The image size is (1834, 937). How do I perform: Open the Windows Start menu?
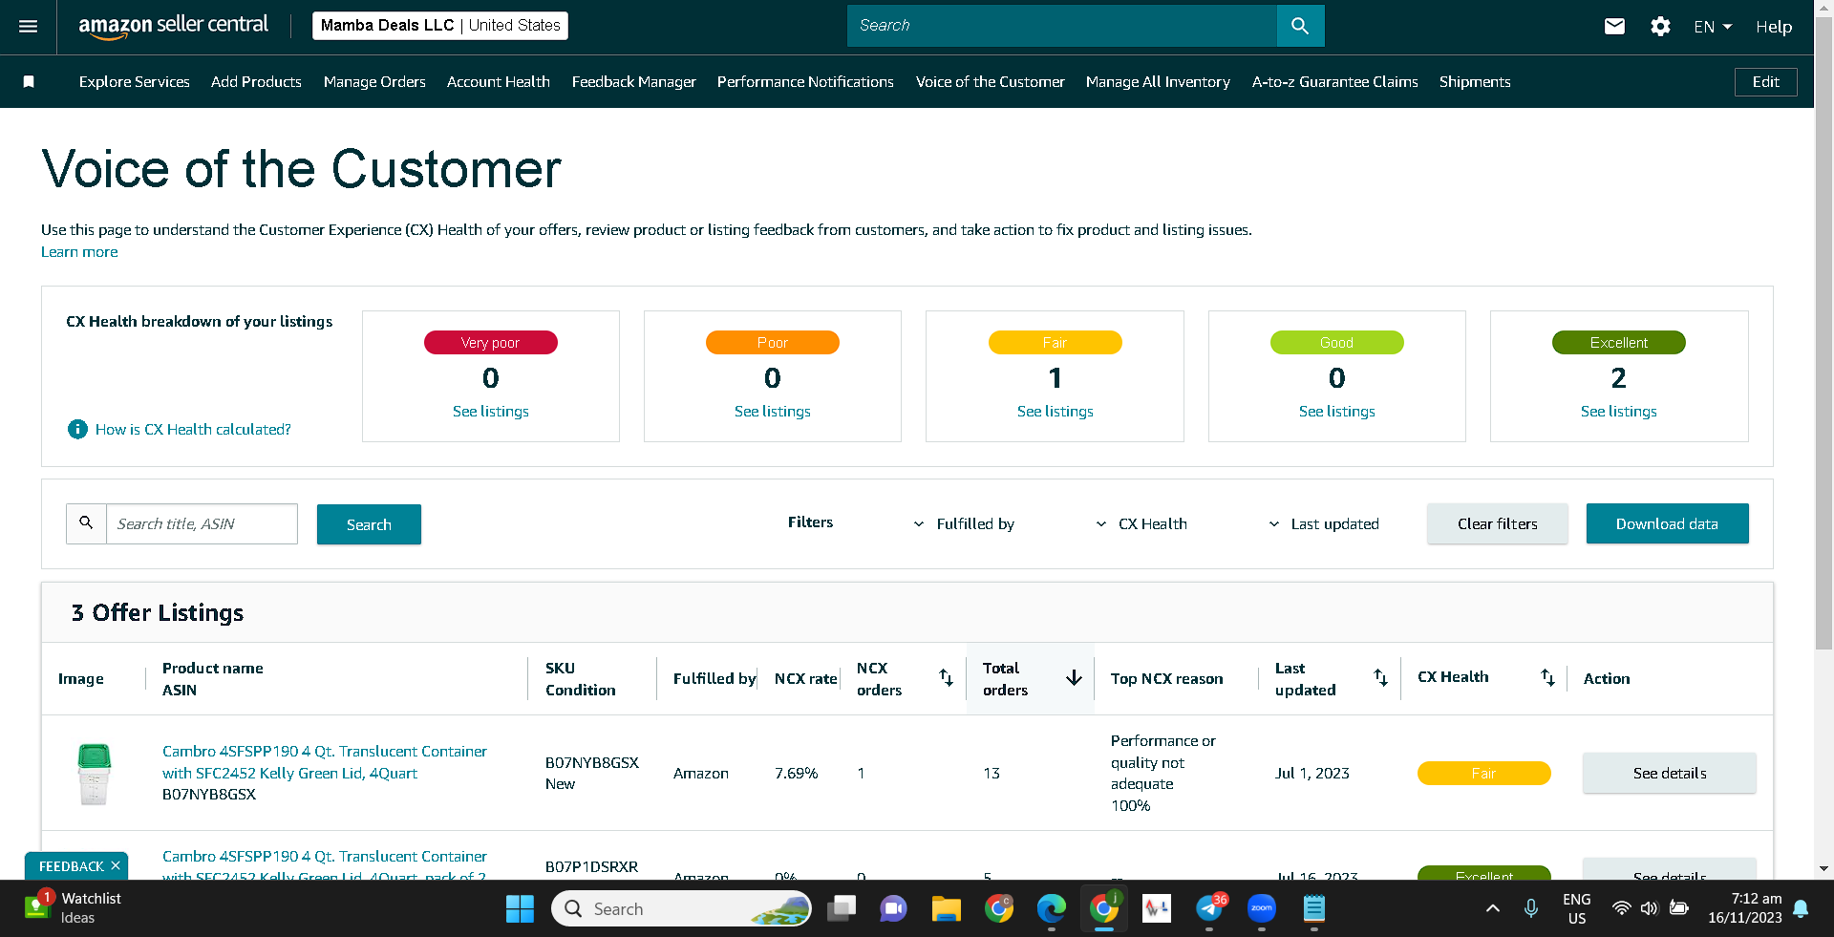click(x=520, y=908)
